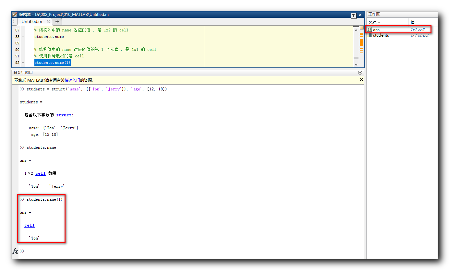Screen dimensions: 449x270
Task: Select line number 87 in editor
Action: pos(17,30)
